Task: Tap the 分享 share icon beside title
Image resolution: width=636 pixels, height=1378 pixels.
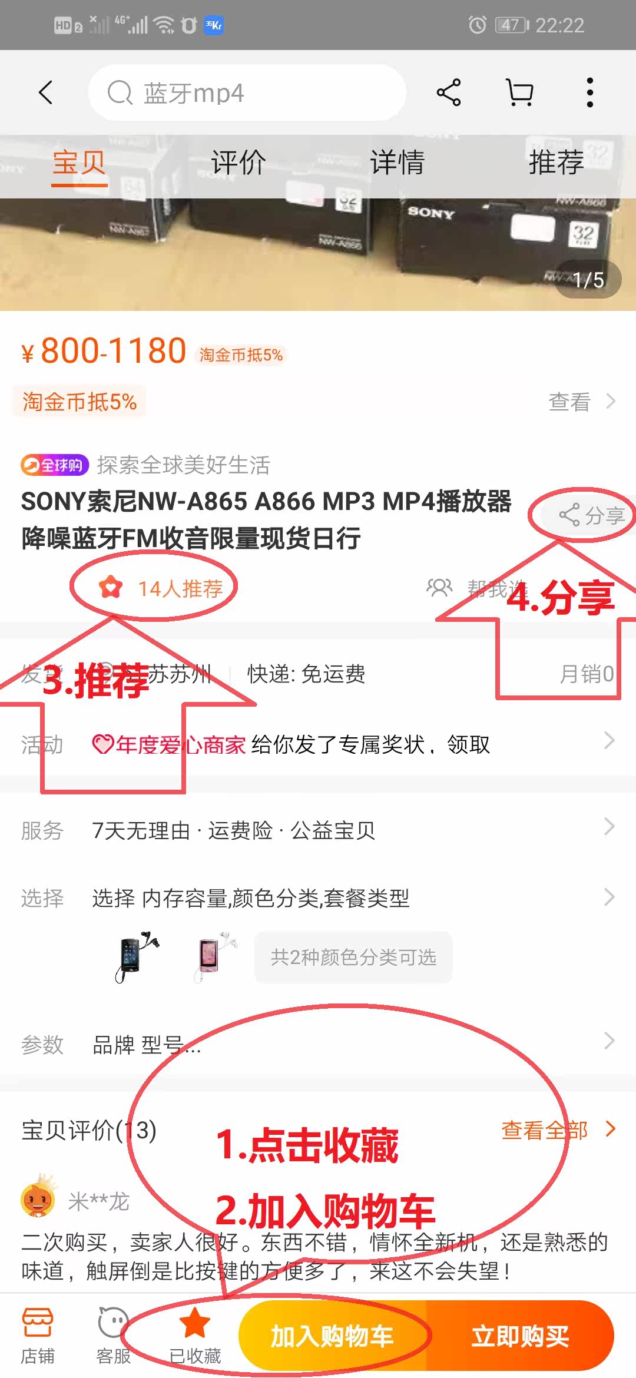Action: click(x=569, y=515)
